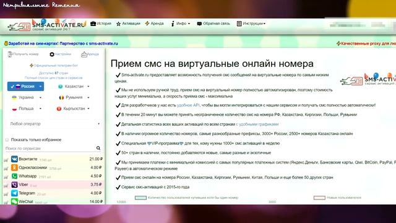Open the Любой оператор selector
396x223 pixels.
[x=54, y=124]
